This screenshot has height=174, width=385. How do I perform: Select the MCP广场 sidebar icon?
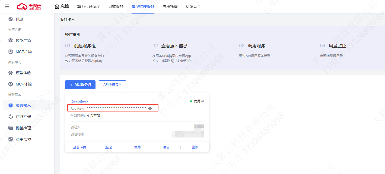pyautogui.click(x=11, y=52)
